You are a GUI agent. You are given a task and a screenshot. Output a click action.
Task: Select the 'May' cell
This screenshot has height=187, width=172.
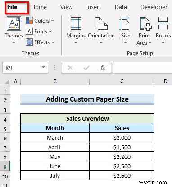tap(55, 157)
